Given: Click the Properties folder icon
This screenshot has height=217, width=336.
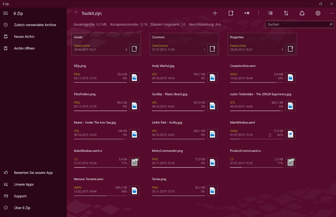Looking at the screenshot, I should point(290,49).
